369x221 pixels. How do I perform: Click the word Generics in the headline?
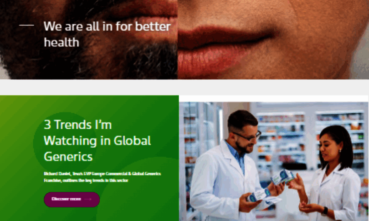pyautogui.click(x=68, y=157)
